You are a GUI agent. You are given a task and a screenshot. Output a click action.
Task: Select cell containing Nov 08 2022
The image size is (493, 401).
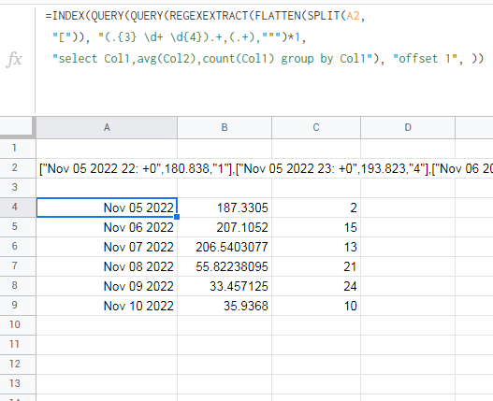click(107, 266)
